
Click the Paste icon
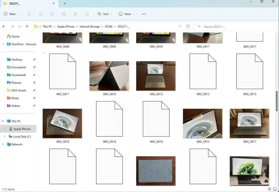(x=52, y=14)
